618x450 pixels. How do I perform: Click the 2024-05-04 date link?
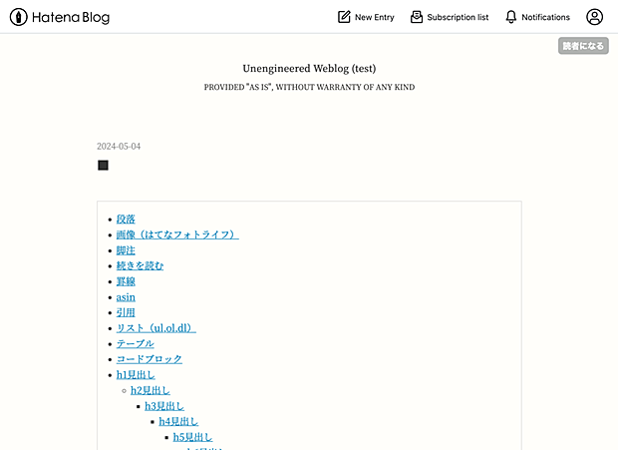tap(119, 147)
